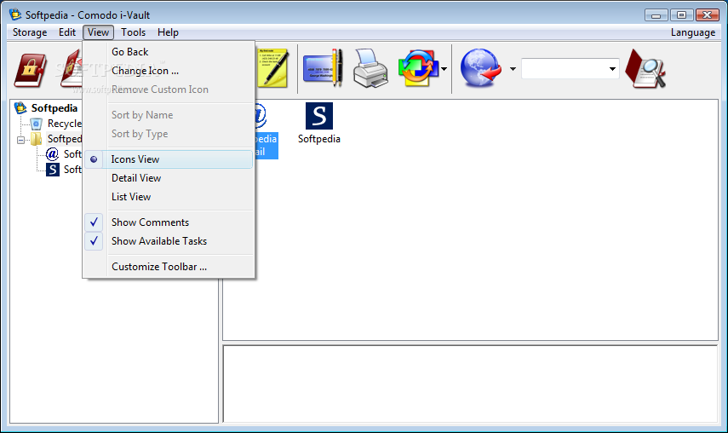Select the Recycle bin tree item
The height and width of the screenshot is (433, 728).
coord(55,124)
